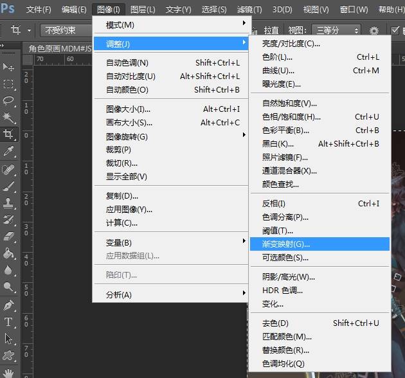405x378 pixels.
Task: Select the Healing Brush tool
Action: point(8,170)
